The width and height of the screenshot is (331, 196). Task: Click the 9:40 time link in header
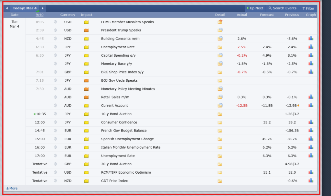pos(39,15)
